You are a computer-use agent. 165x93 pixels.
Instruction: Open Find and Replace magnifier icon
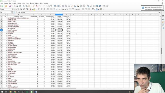(x=48, y=6)
